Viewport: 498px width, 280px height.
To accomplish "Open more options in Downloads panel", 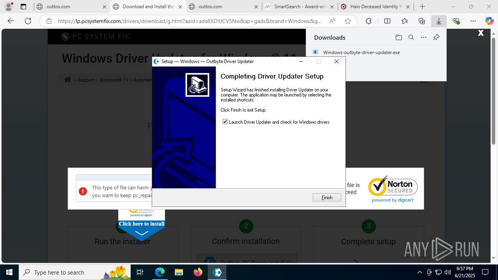I will click(x=424, y=37).
